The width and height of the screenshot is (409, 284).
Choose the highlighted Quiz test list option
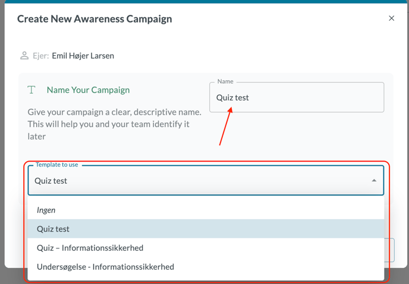point(53,229)
